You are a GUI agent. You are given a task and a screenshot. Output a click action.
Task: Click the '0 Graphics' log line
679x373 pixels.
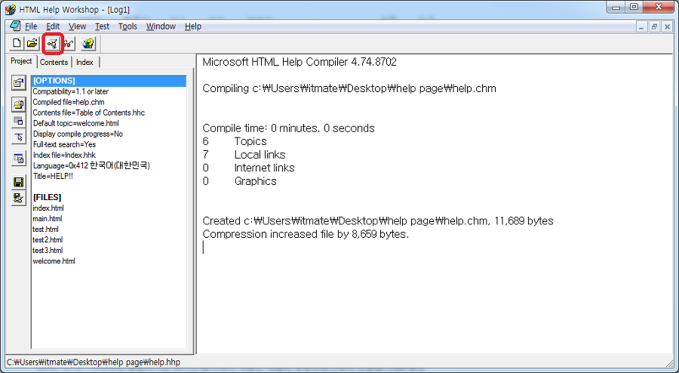239,181
